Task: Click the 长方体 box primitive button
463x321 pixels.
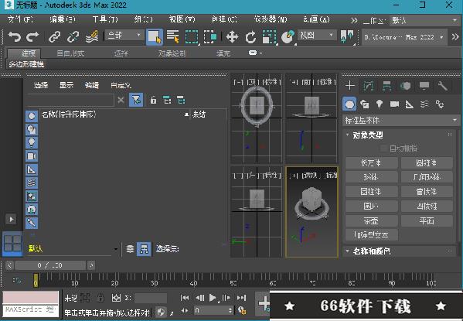Action: [372, 163]
